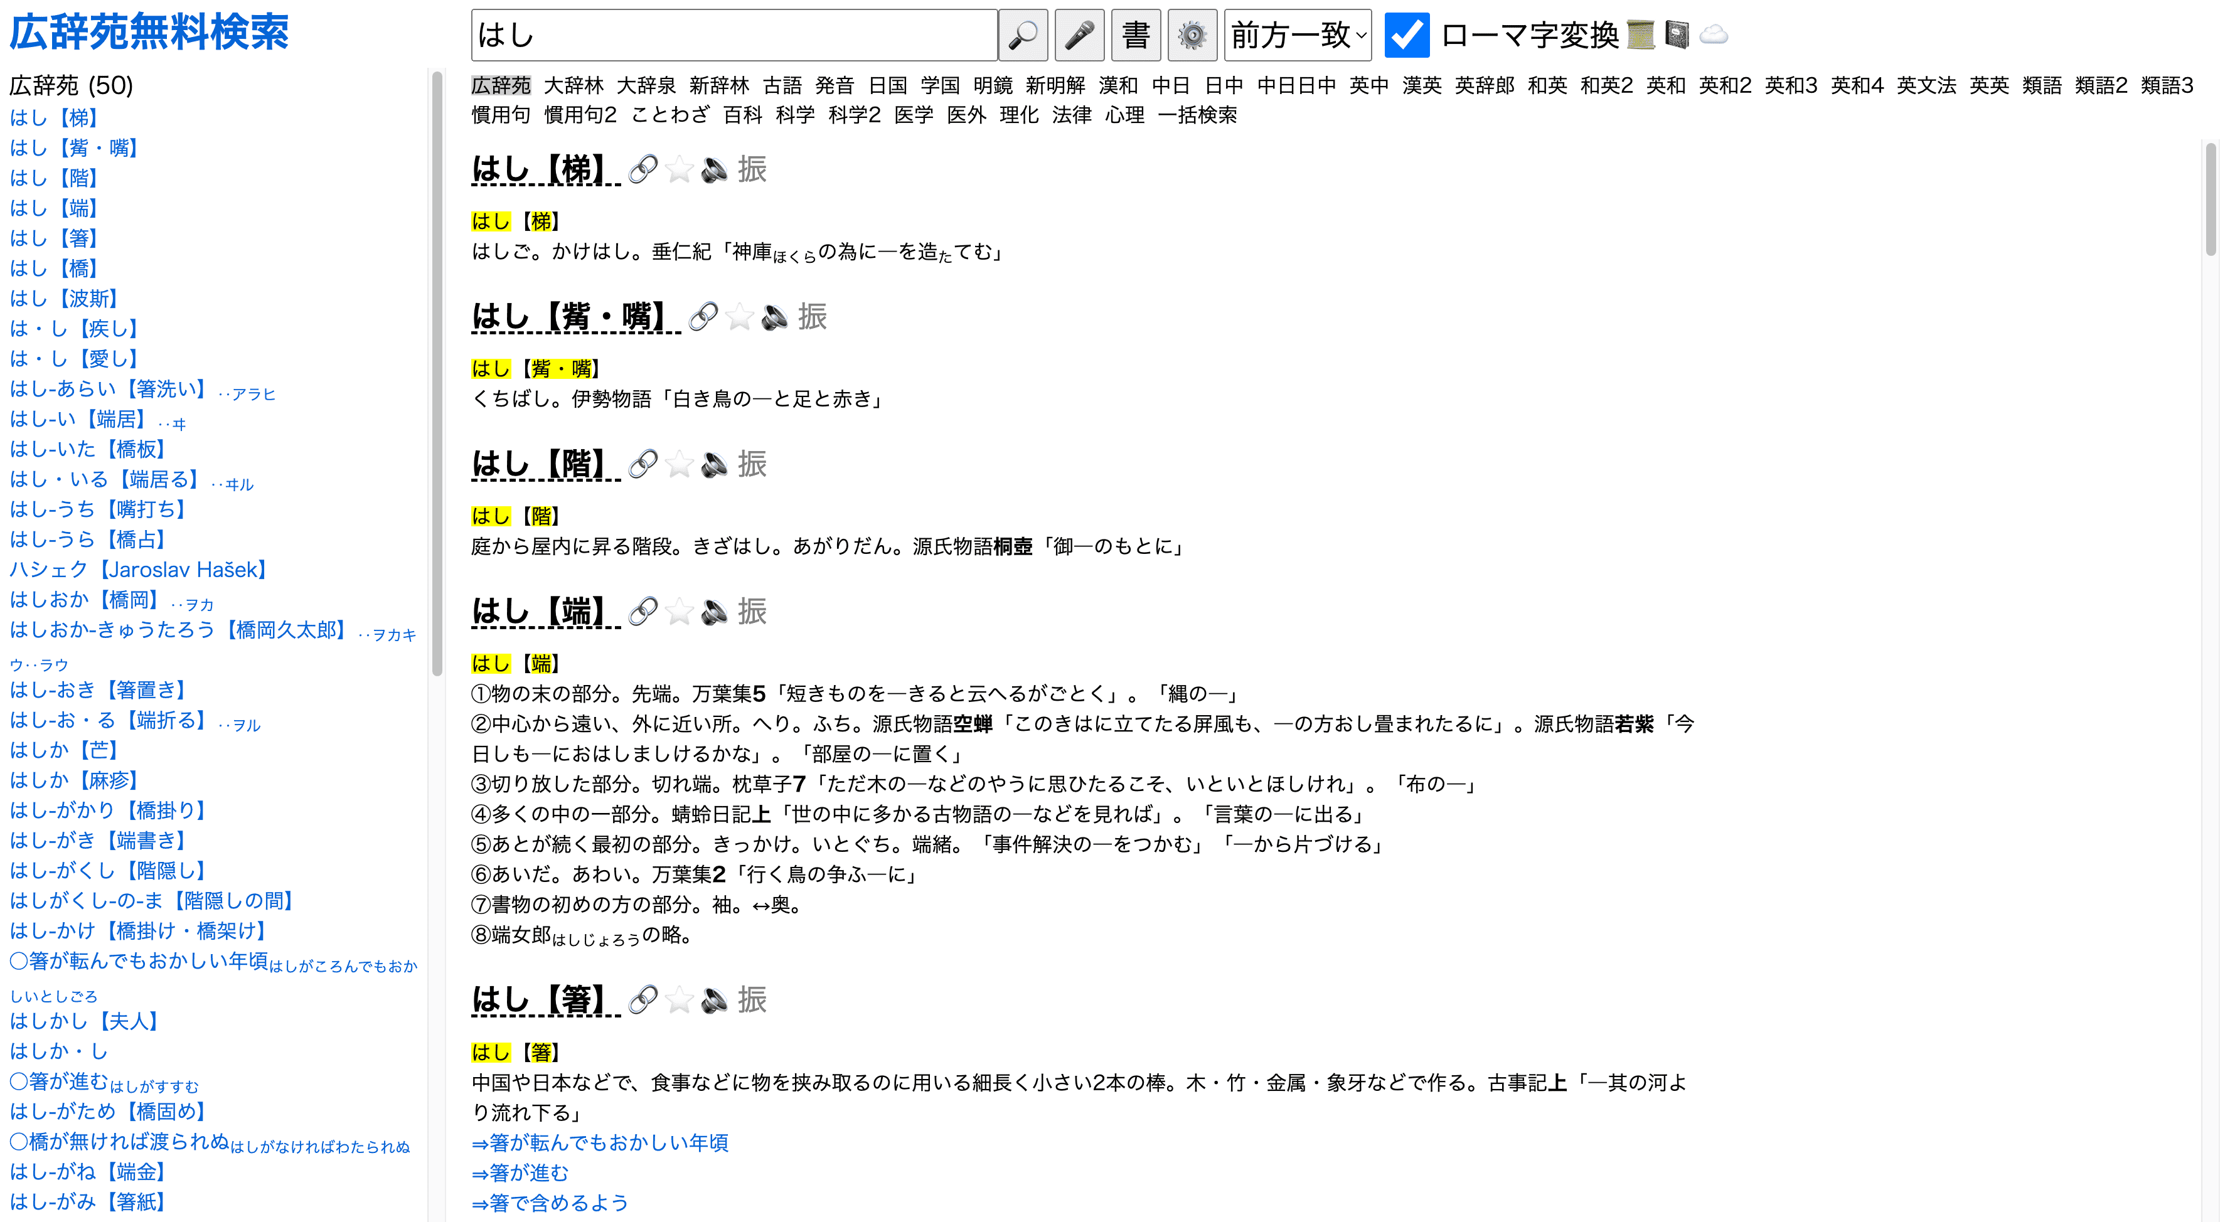Play audio for the はし【梯】 entry
Viewport: 2235px width, 1222px height.
714,169
